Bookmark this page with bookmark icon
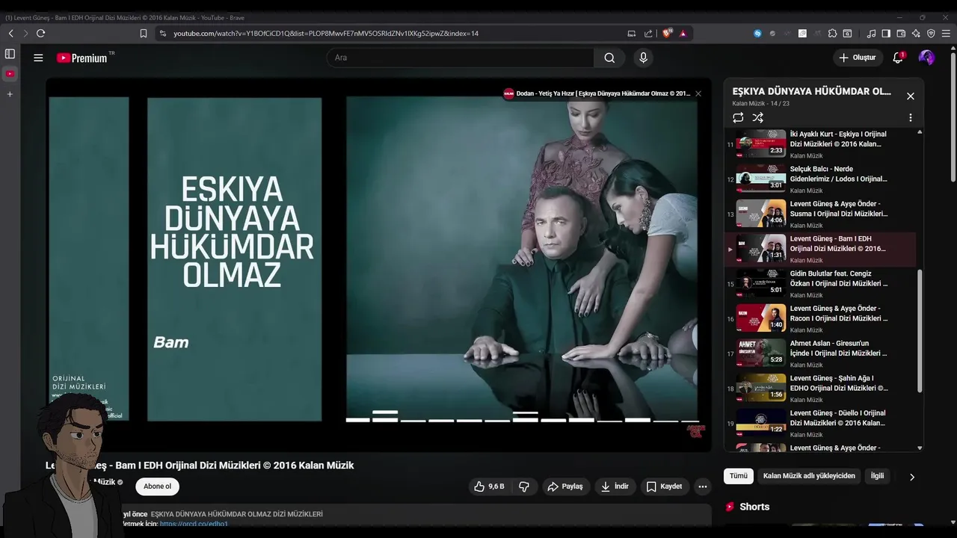 [x=144, y=33]
